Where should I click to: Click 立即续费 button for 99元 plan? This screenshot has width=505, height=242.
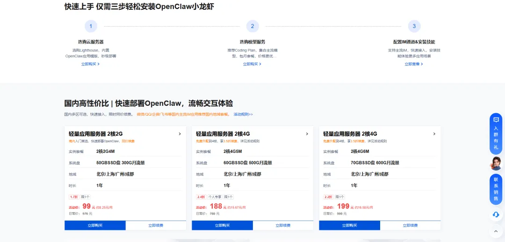click(156, 225)
